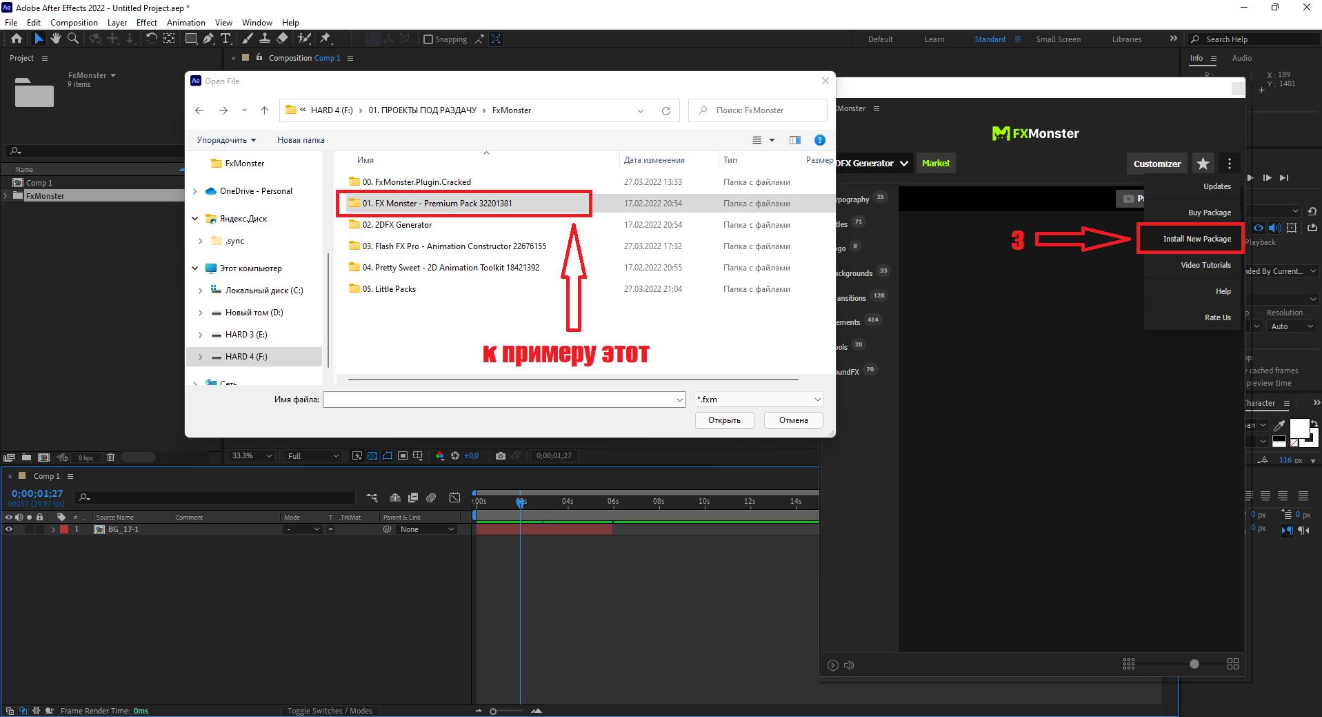
Task: Collapse the Этот компьютер tree node
Action: [x=195, y=268]
